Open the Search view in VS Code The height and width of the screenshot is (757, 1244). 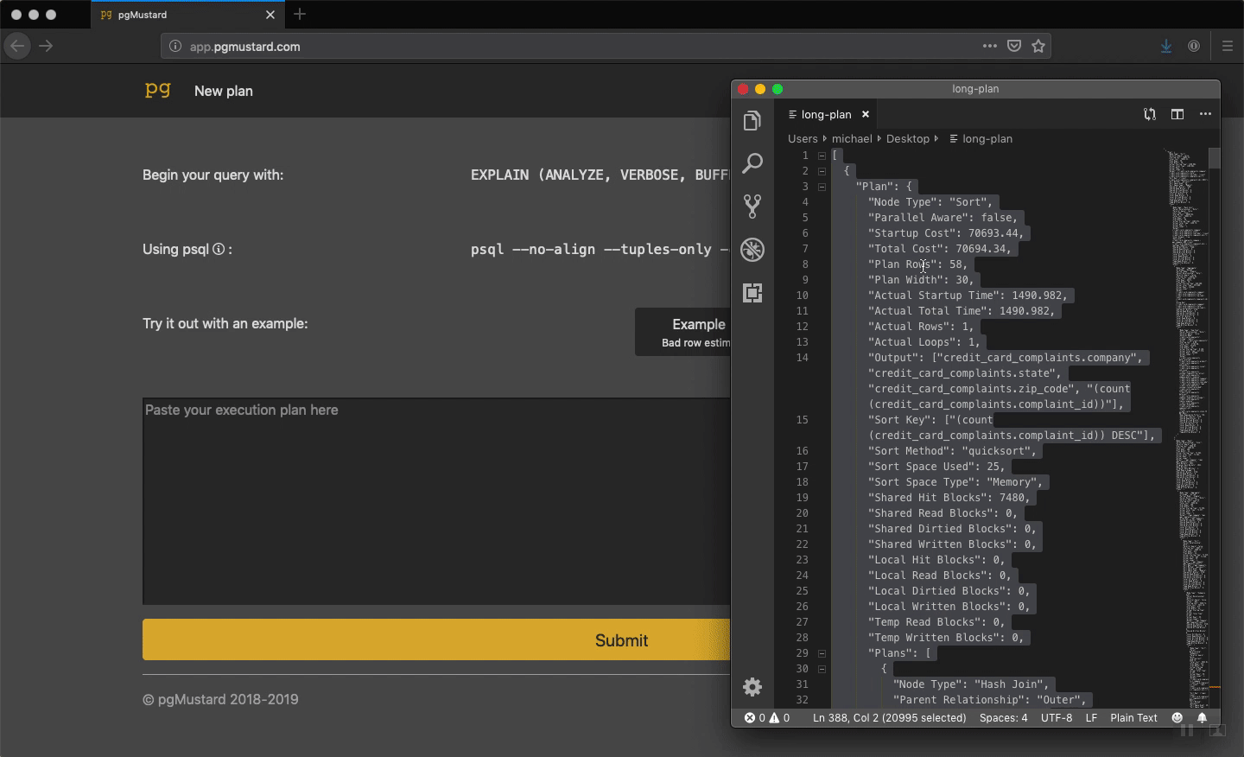click(752, 162)
